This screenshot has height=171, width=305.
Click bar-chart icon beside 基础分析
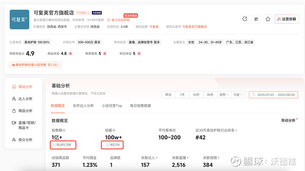14,87
